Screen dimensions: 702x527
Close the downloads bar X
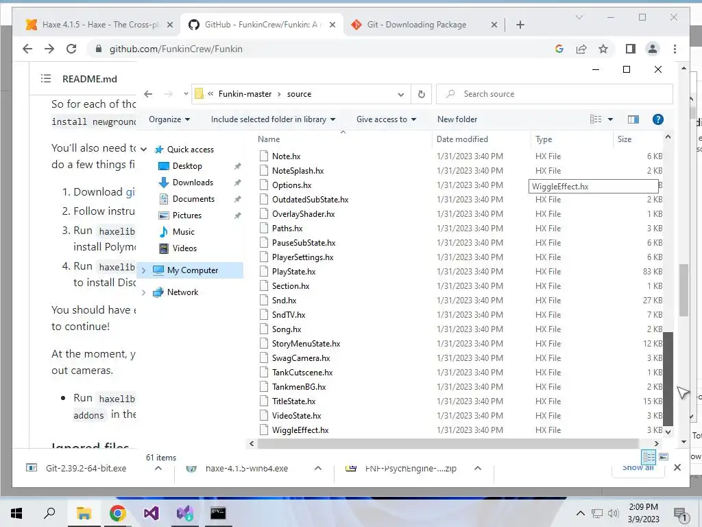click(677, 467)
